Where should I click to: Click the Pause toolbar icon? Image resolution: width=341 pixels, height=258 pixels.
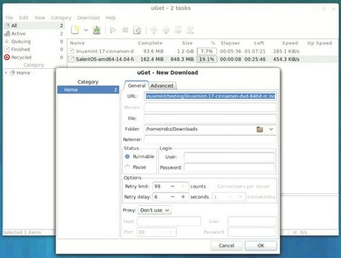125,30
